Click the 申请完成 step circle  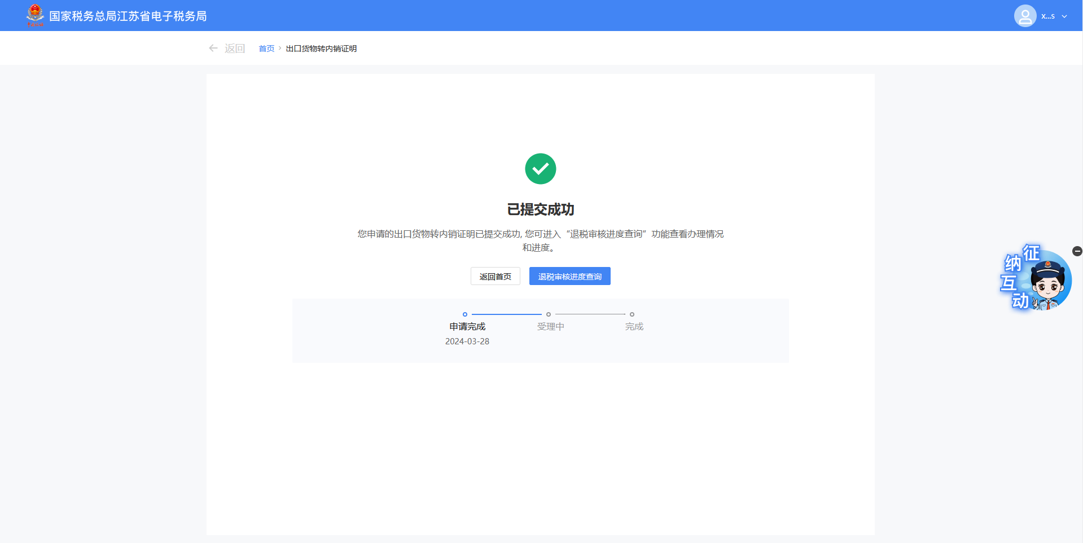pos(465,314)
